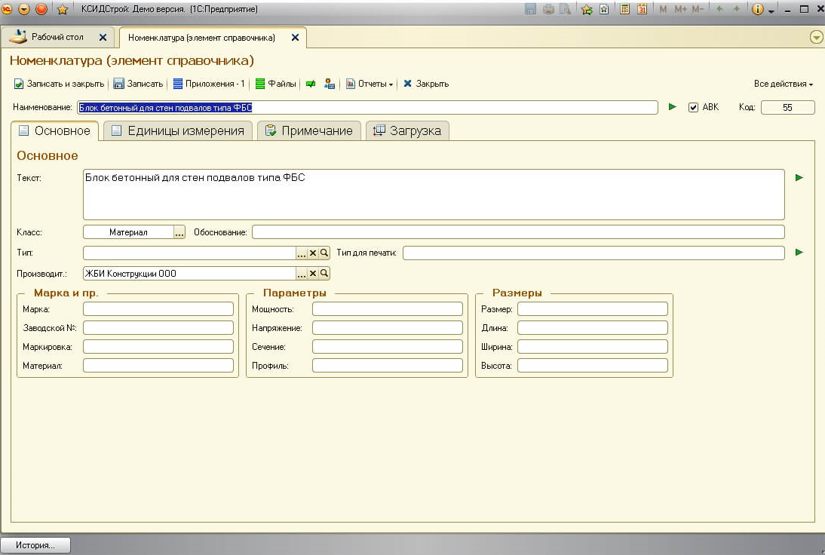Open Класс selection with ellipsis button
The height and width of the screenshot is (555, 825).
click(179, 233)
